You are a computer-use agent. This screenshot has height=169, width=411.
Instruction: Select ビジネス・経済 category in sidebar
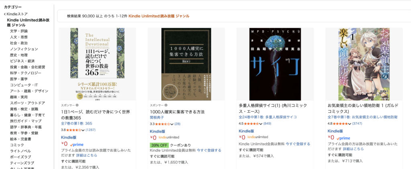22,61
